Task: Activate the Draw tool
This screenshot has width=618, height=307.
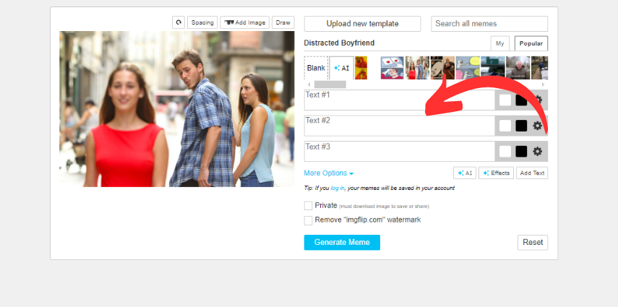Action: point(283,22)
